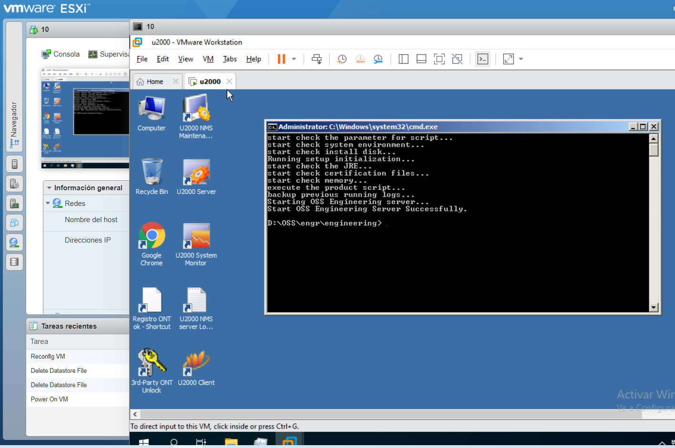The height and width of the screenshot is (448, 675).
Task: Show or hide the library sidebar
Action: 403,58
